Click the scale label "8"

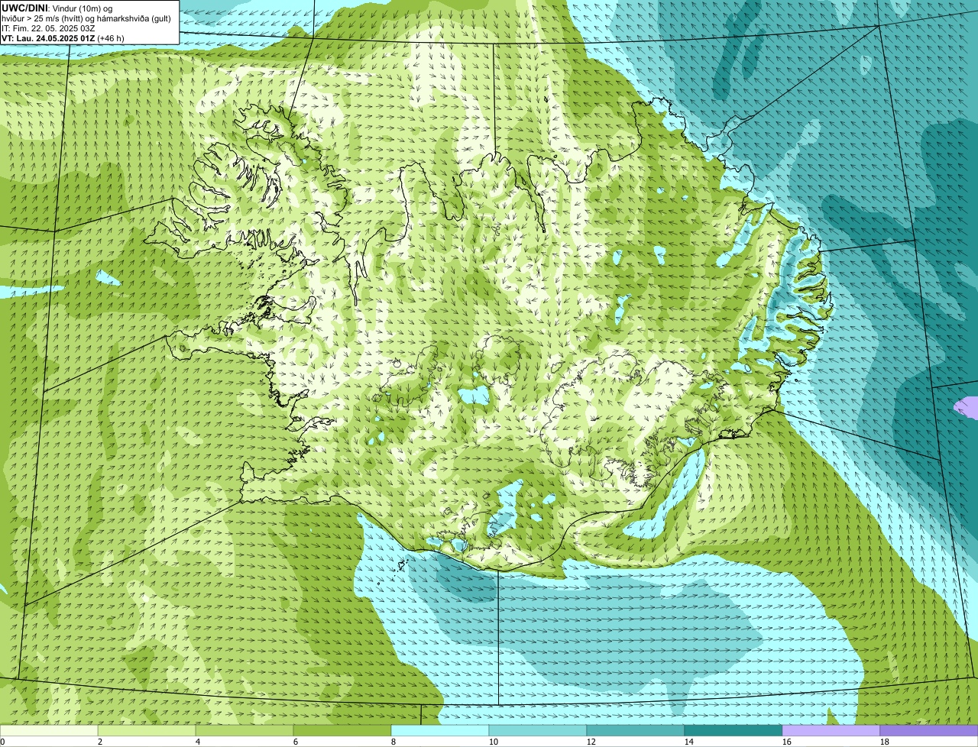[x=393, y=742]
